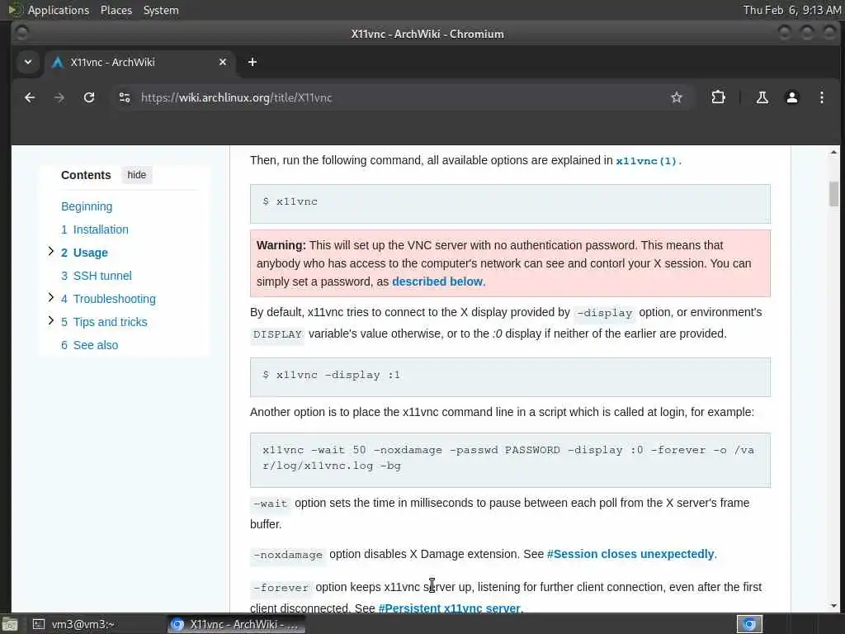The width and height of the screenshot is (845, 634).
Task: Click the '-forever' option text
Action: [x=281, y=588]
